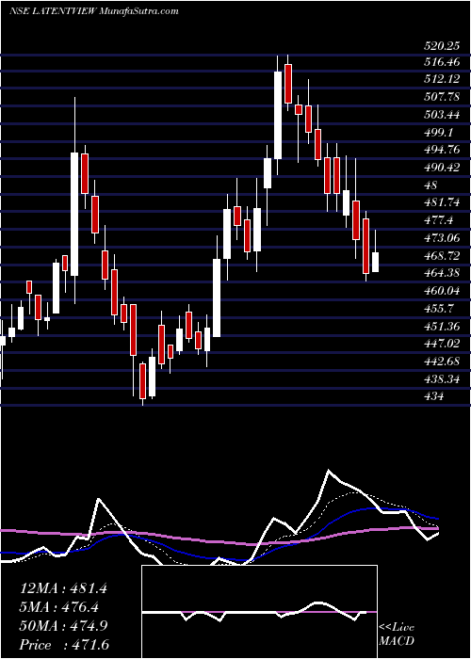Screen dimensions: 471x659
Task: Select the 499.1 price axis label
Action: (440, 133)
